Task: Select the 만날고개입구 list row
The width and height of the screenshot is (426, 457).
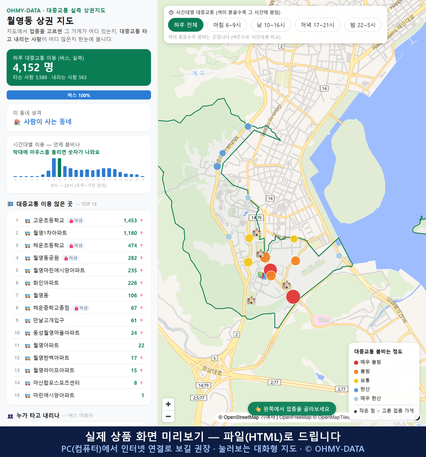Action: [x=79, y=320]
